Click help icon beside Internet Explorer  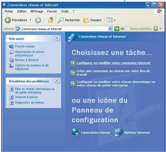pyautogui.click(x=12, y=97)
